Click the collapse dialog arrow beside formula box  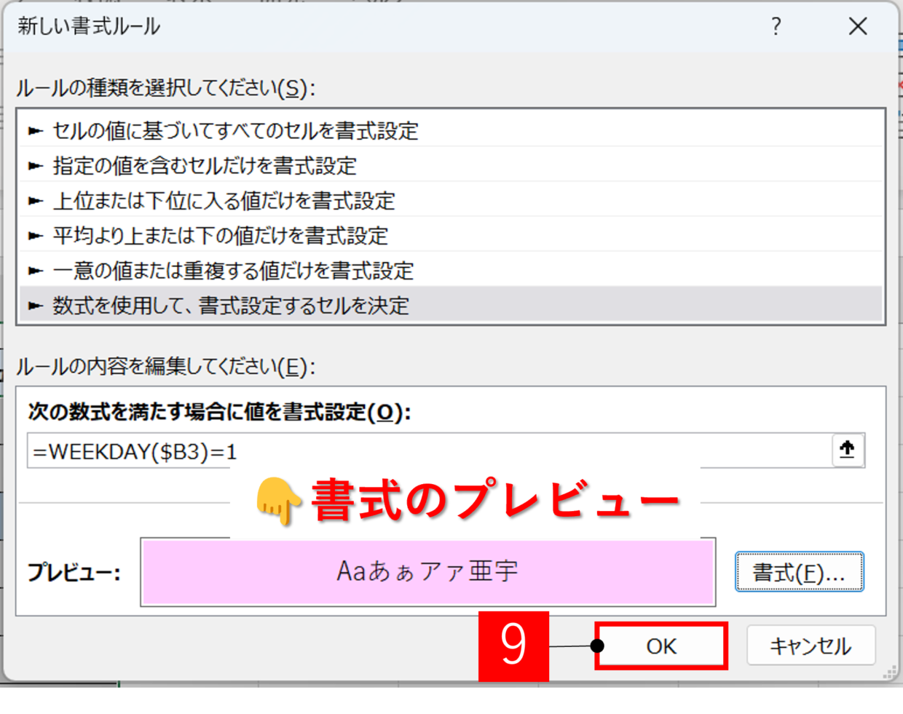[x=847, y=450]
